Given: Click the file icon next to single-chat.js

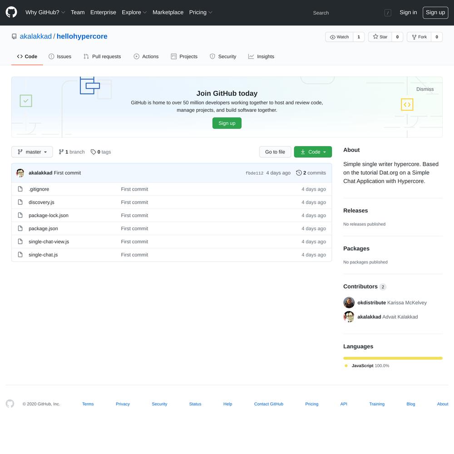Looking at the screenshot, I should click(x=20, y=255).
